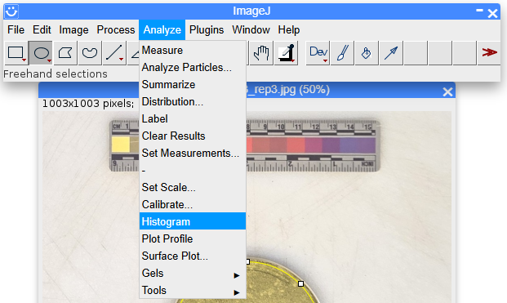
Task: Activate the Freehand selection tool
Action: [90, 53]
